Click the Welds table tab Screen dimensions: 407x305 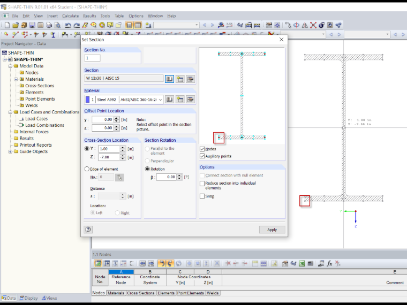point(213,293)
